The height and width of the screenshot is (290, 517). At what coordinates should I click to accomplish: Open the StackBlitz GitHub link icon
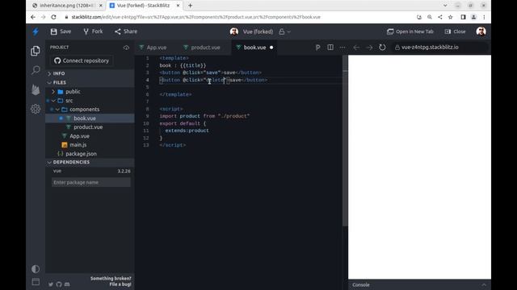pyautogui.click(x=59, y=284)
